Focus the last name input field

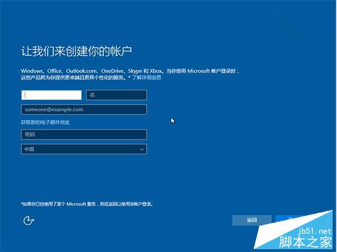pyautogui.click(x=51, y=95)
